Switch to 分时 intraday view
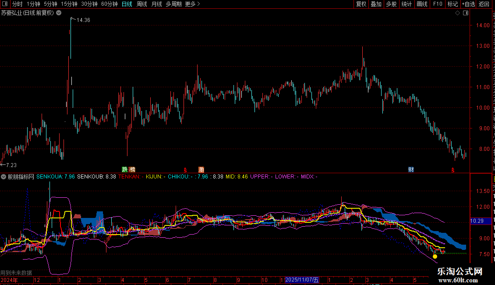The height and width of the screenshot is (285, 495). click(x=18, y=4)
